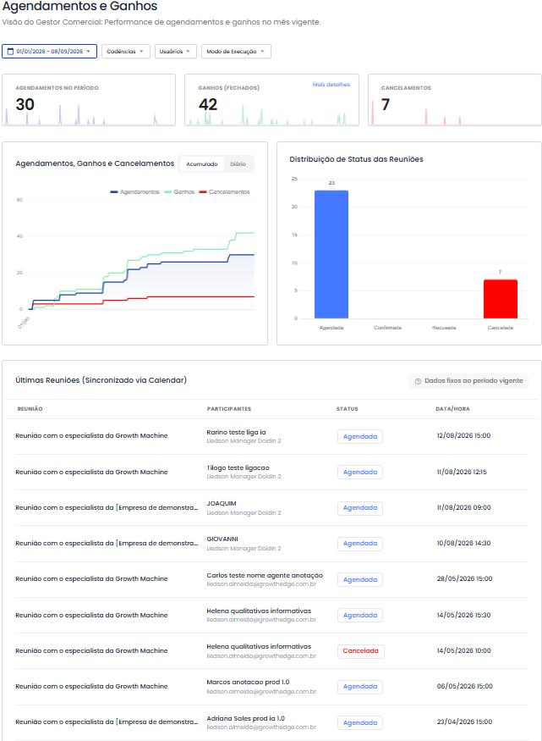Click date 06/05/2026 15:00
542x741 pixels.
(464, 686)
